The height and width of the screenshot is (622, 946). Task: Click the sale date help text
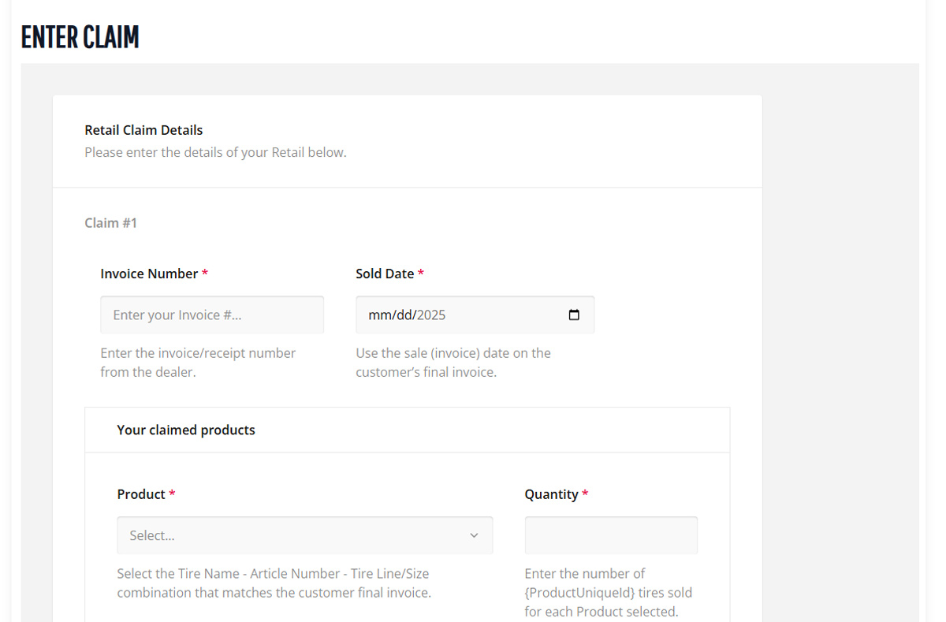(x=453, y=362)
